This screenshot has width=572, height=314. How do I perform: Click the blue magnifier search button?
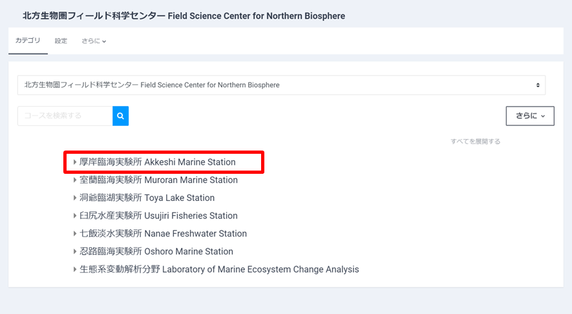[120, 116]
